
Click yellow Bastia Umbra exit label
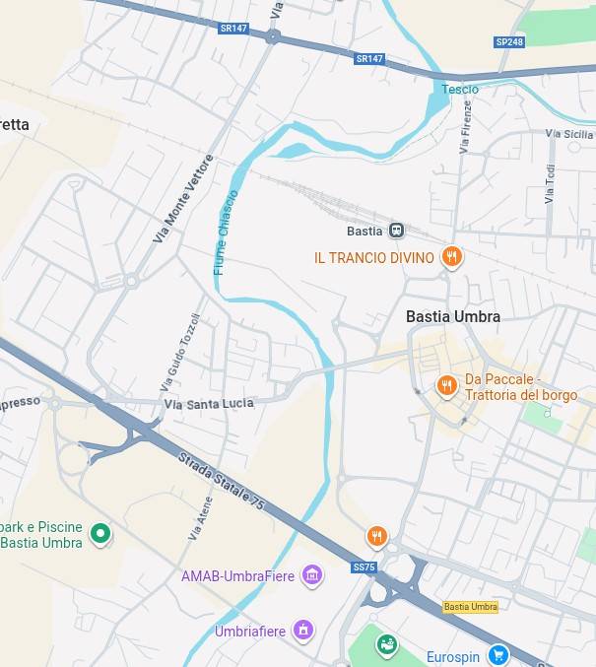coord(471,607)
